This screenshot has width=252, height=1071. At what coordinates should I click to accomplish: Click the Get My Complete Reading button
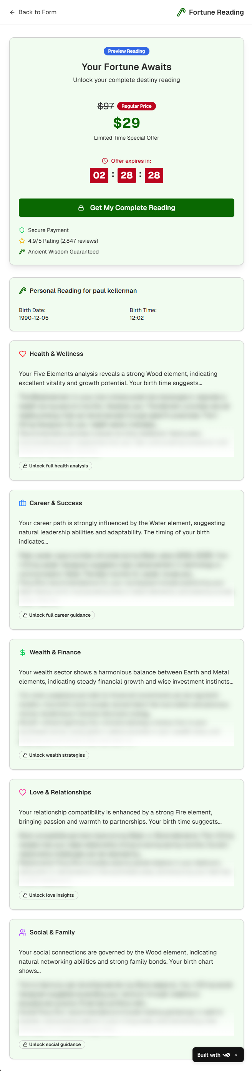tap(126, 207)
